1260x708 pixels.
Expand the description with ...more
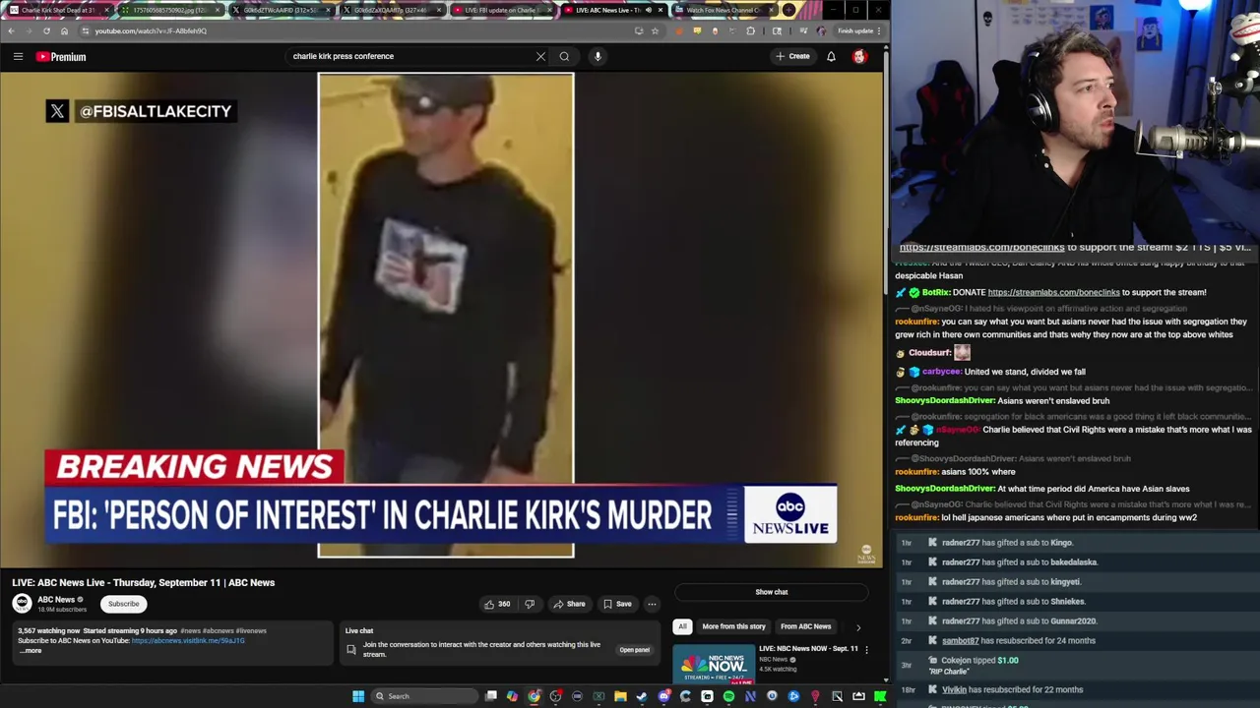31,651
